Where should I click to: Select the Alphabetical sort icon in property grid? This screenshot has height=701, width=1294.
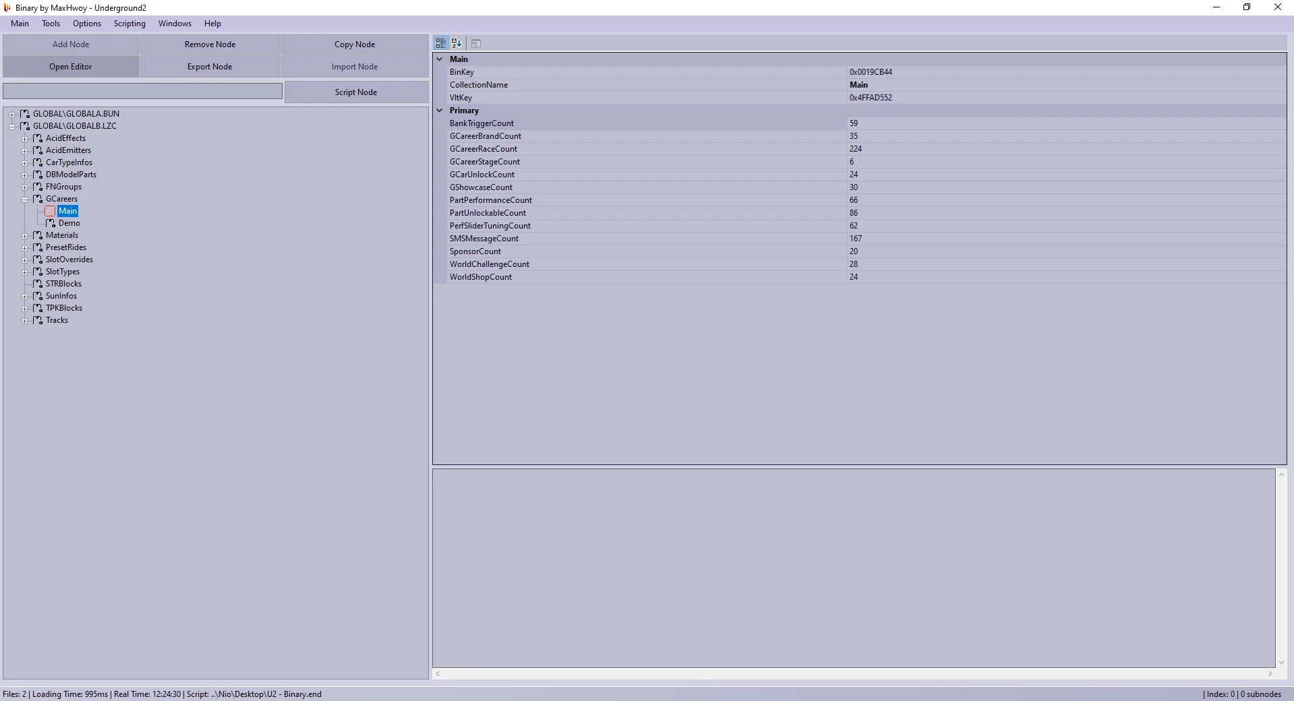pyautogui.click(x=457, y=43)
